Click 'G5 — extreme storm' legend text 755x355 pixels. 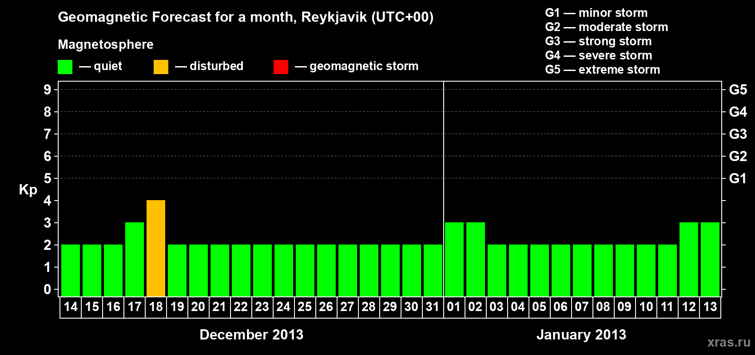point(603,70)
